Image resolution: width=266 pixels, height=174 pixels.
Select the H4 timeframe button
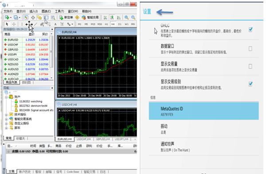click(113, 24)
